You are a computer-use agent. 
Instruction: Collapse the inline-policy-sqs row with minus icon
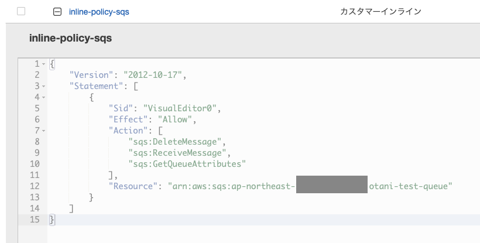point(57,11)
